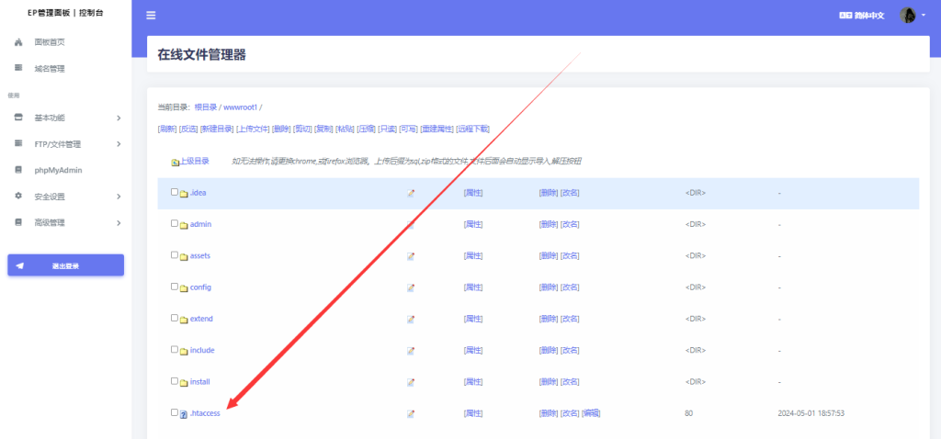Image resolution: width=941 pixels, height=439 pixels.
Task: Click the 退出登录 logout button
Action: (65, 265)
